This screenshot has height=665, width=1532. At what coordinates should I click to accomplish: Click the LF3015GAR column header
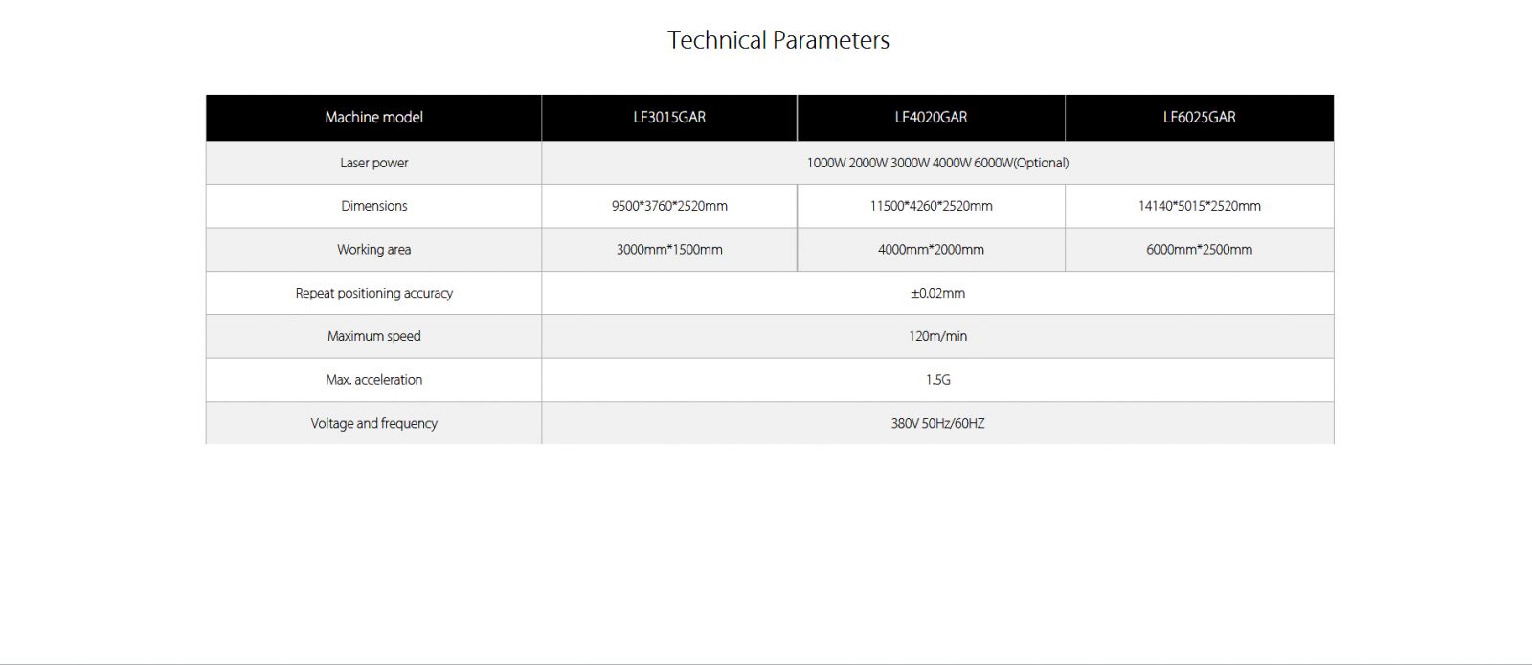point(669,117)
